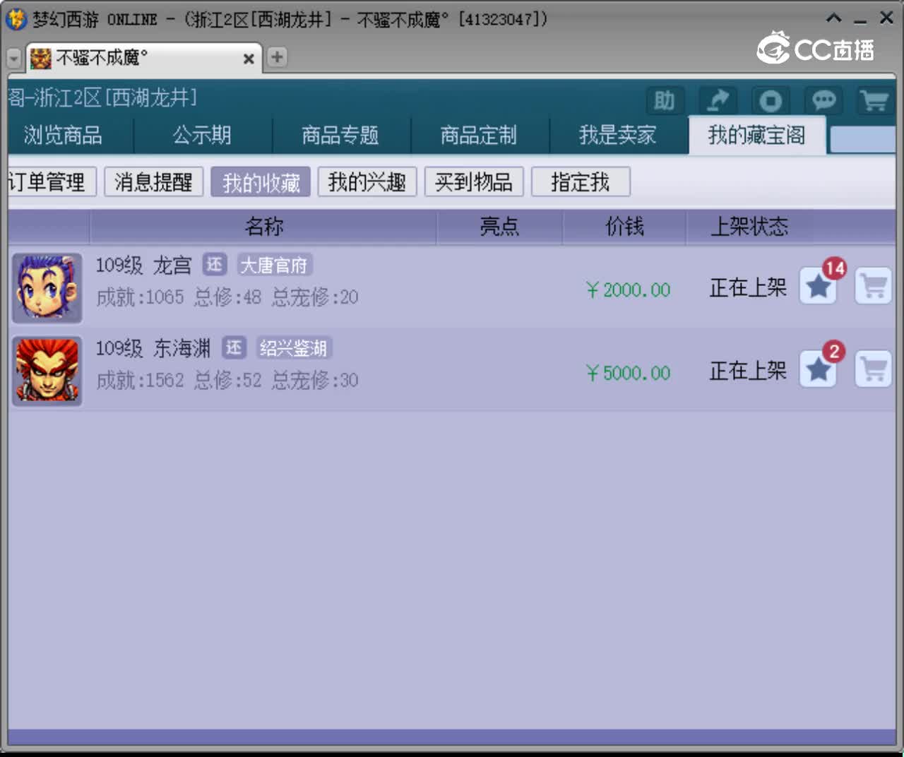The width and height of the screenshot is (904, 757).
Task: Go to 我是卖家 tab
Action: click(x=618, y=135)
